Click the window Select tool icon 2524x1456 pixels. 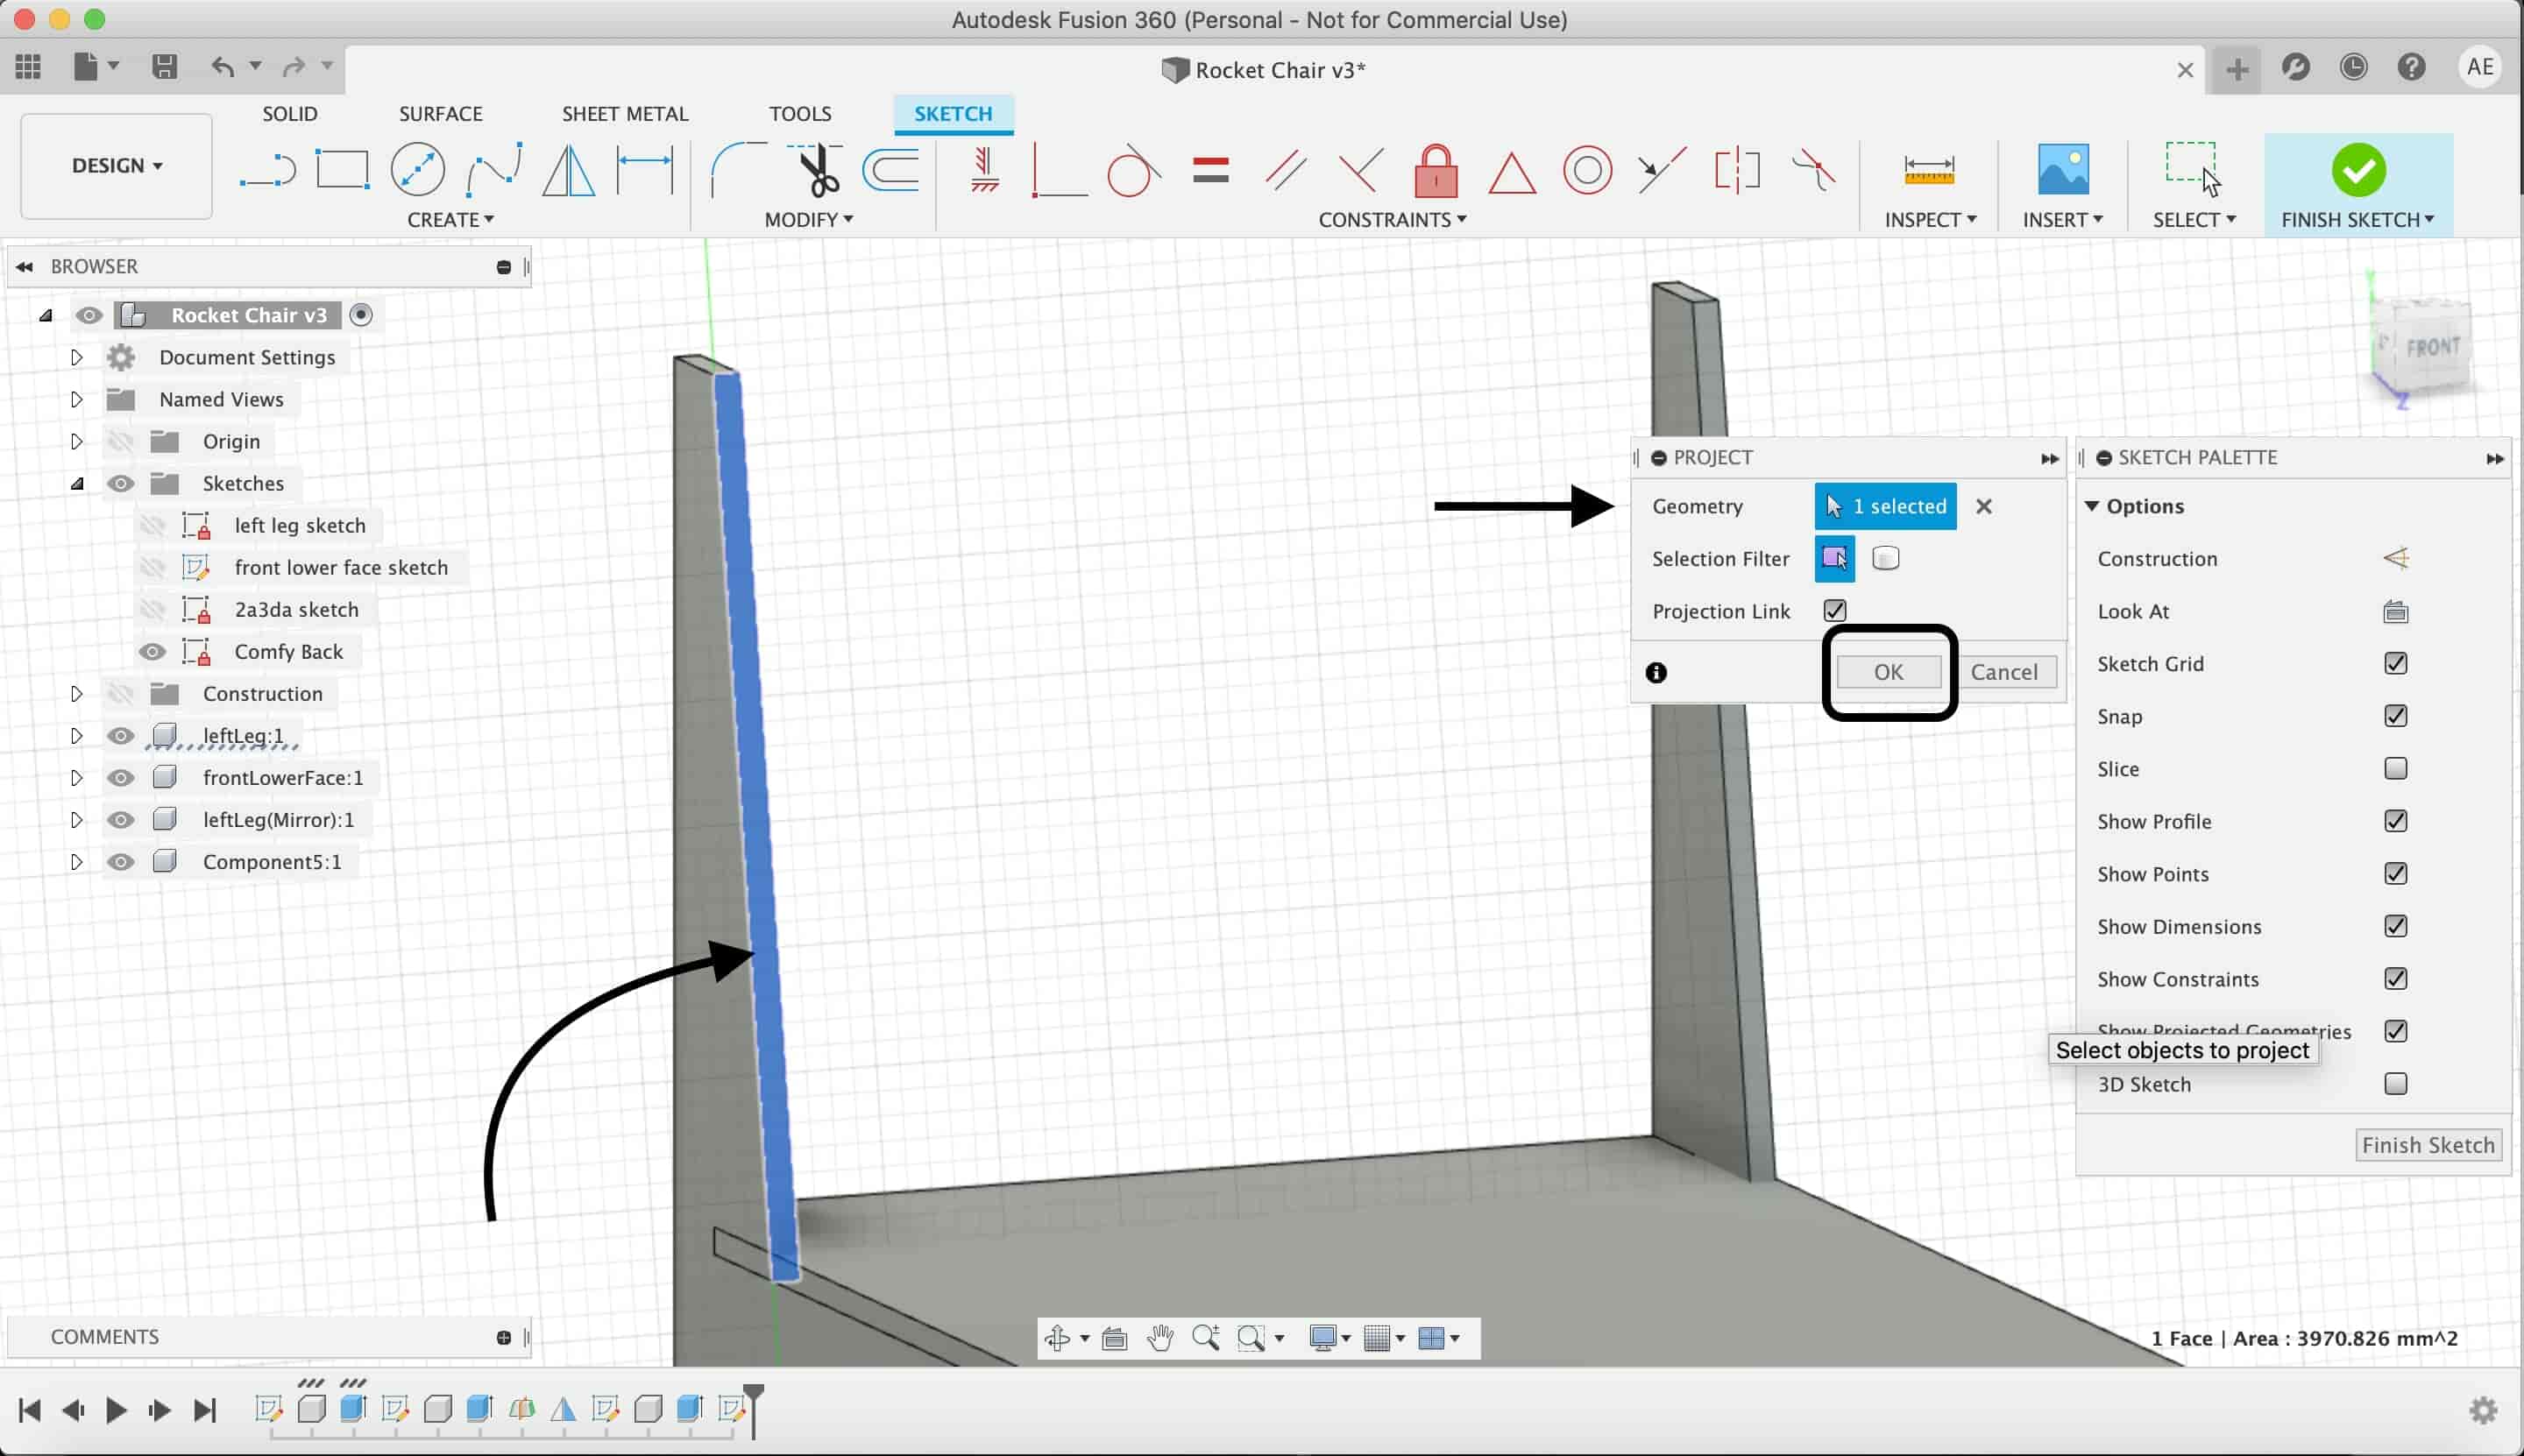pos(2193,169)
